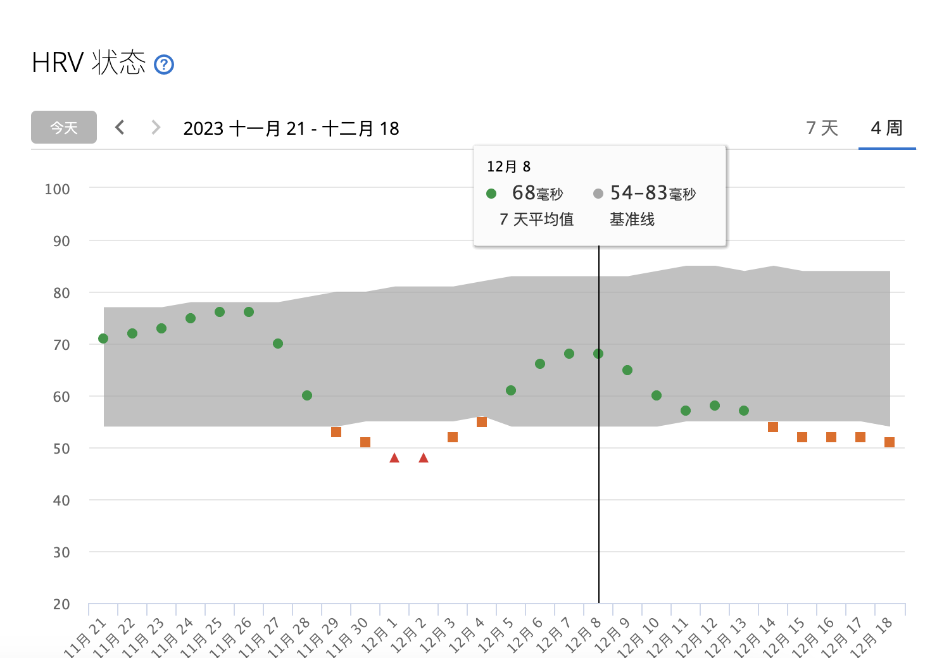Click the HRV status help icon
The width and height of the screenshot is (937, 658).
164,65
